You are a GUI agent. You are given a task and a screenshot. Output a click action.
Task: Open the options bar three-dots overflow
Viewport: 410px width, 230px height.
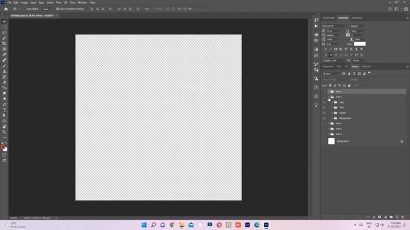[147, 9]
